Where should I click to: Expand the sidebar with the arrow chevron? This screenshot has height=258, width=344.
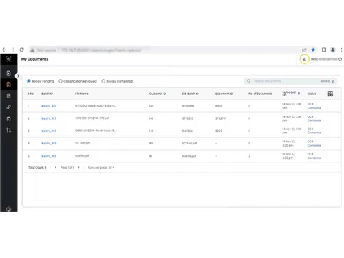click(x=18, y=76)
